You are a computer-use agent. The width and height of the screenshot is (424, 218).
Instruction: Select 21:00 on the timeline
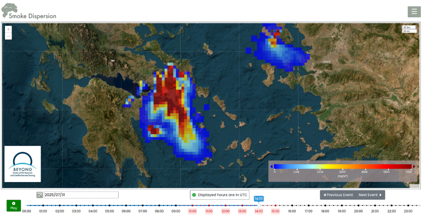pos(375,211)
